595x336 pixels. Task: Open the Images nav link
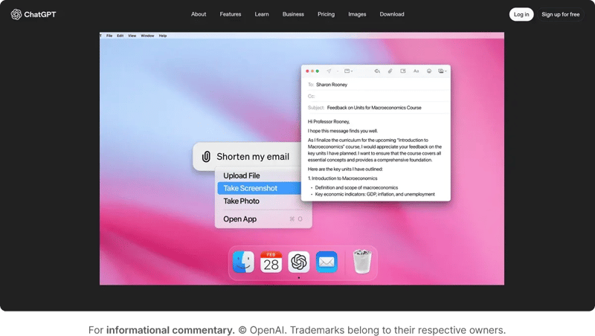tap(357, 14)
